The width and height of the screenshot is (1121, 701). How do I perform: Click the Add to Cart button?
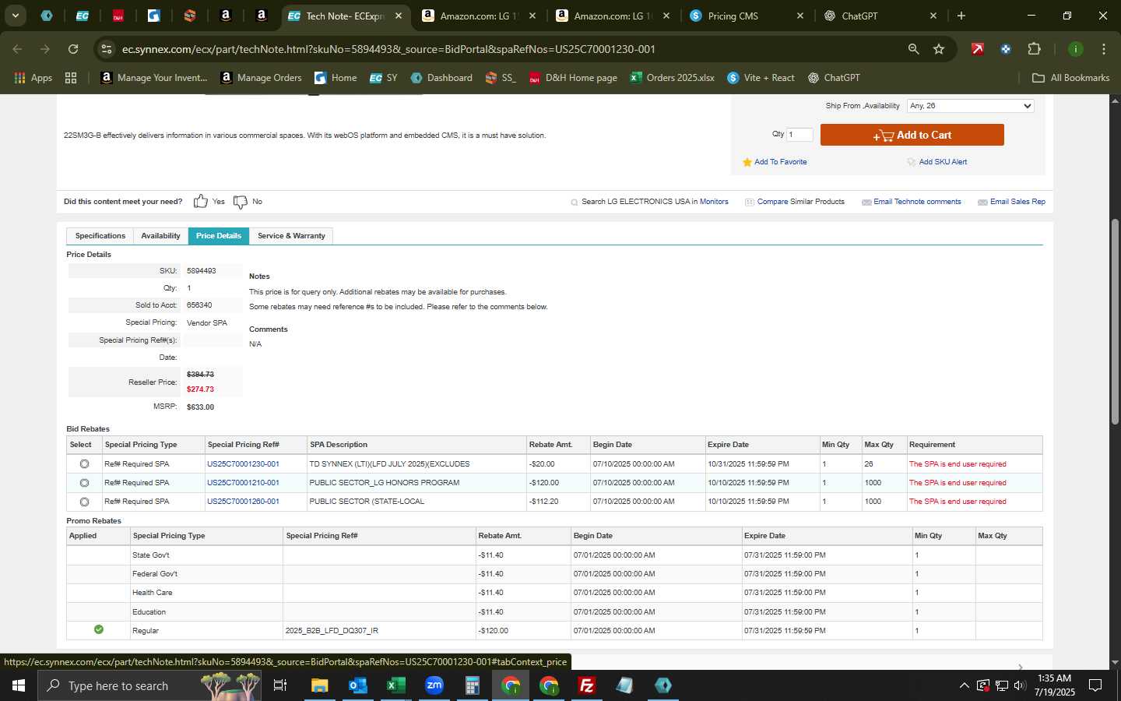click(912, 135)
